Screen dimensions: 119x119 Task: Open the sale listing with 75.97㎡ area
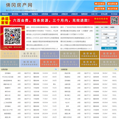point(30,106)
